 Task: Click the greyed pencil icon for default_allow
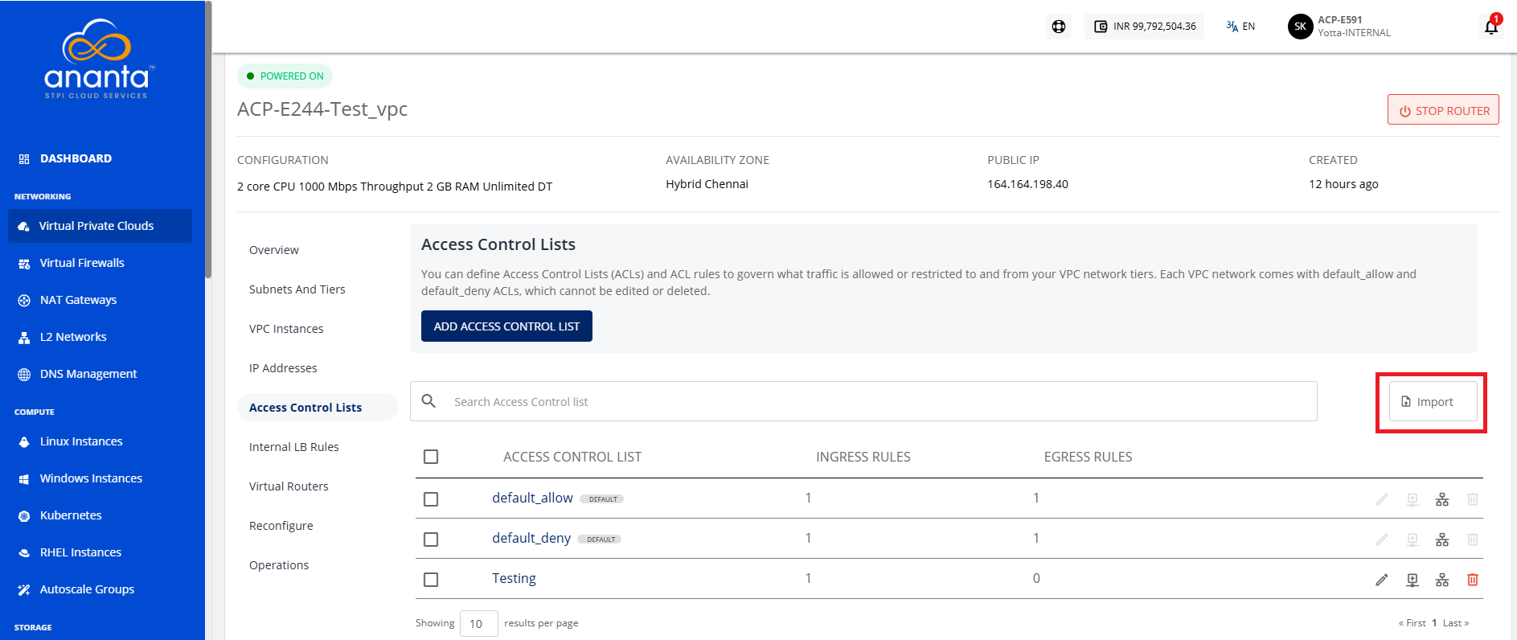[1382, 499]
